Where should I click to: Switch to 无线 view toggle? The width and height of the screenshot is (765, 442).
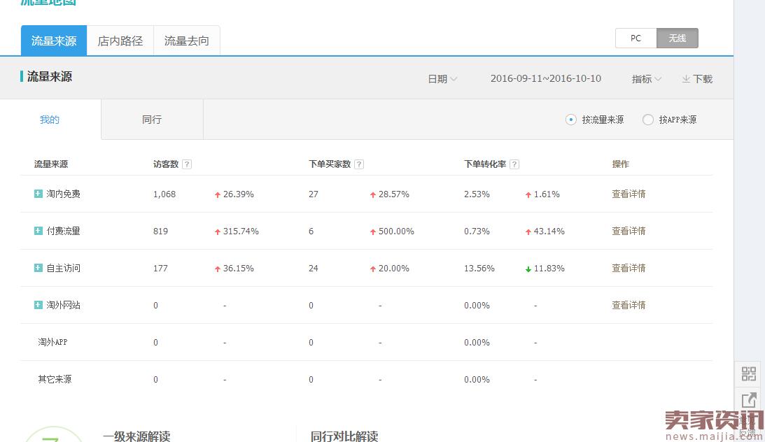pos(678,38)
